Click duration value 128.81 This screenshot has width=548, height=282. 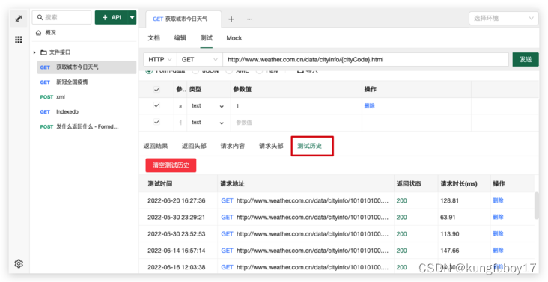449,200
